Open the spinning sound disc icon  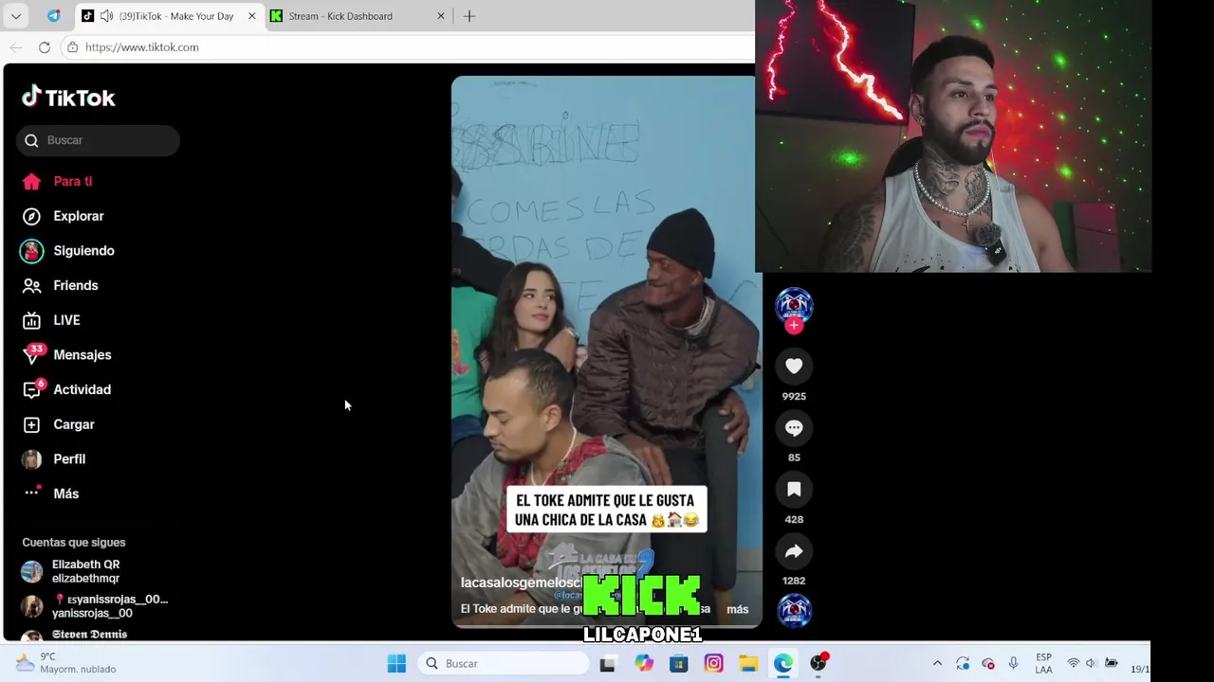(794, 610)
